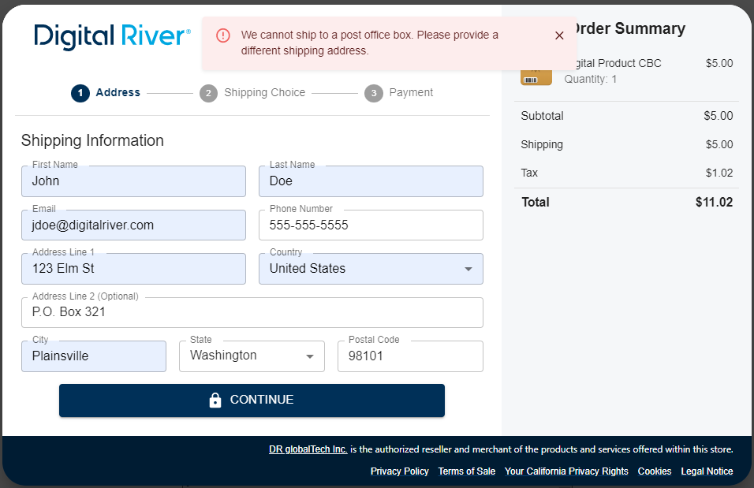Open the Terms of Sale link
The image size is (754, 488).
467,471
